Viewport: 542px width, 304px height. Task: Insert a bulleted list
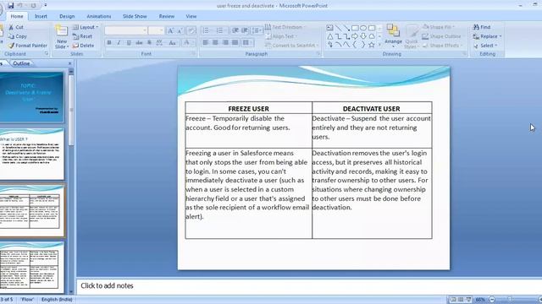[x=206, y=30]
